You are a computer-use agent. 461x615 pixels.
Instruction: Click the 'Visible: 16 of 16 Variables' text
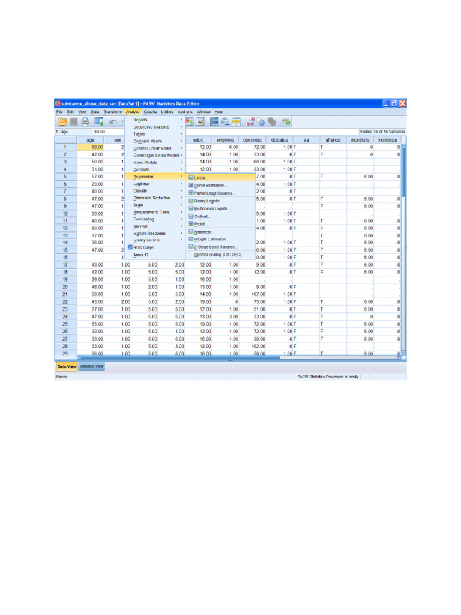(382, 132)
